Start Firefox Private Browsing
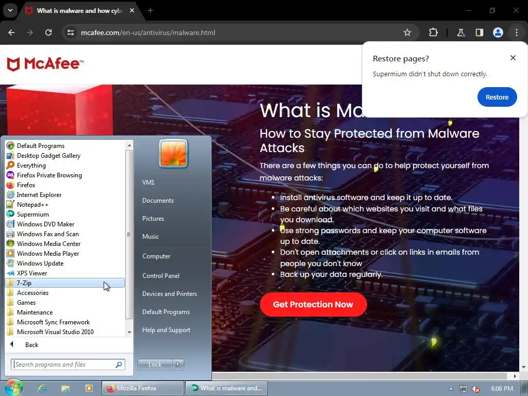The height and width of the screenshot is (396, 528). pyautogui.click(x=65, y=175)
